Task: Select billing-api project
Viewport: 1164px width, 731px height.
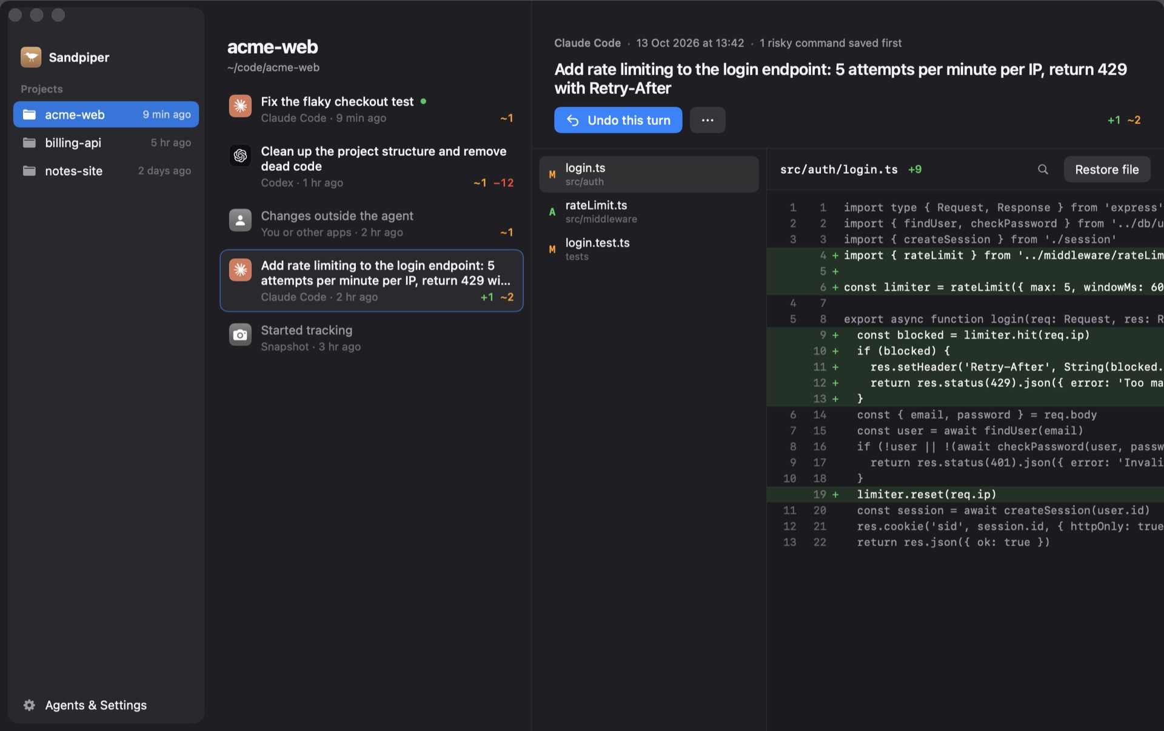Action: 106,142
